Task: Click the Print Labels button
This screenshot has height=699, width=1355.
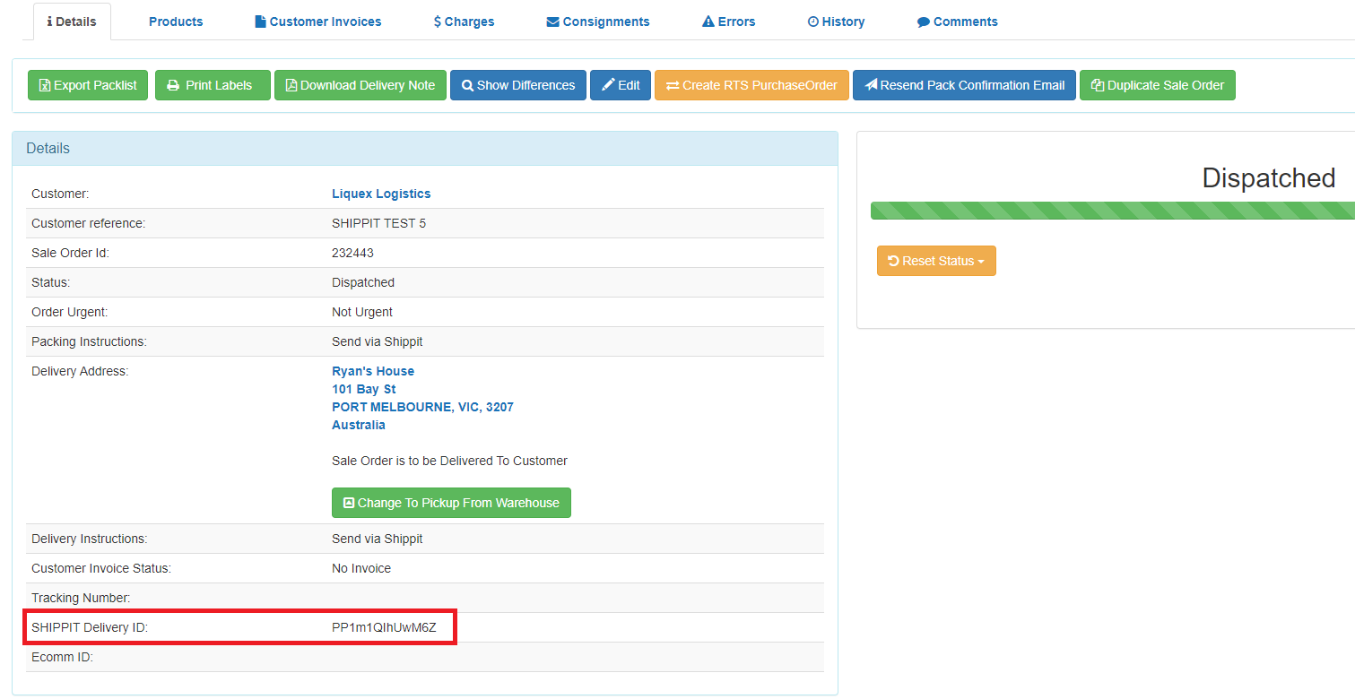Action: [213, 85]
